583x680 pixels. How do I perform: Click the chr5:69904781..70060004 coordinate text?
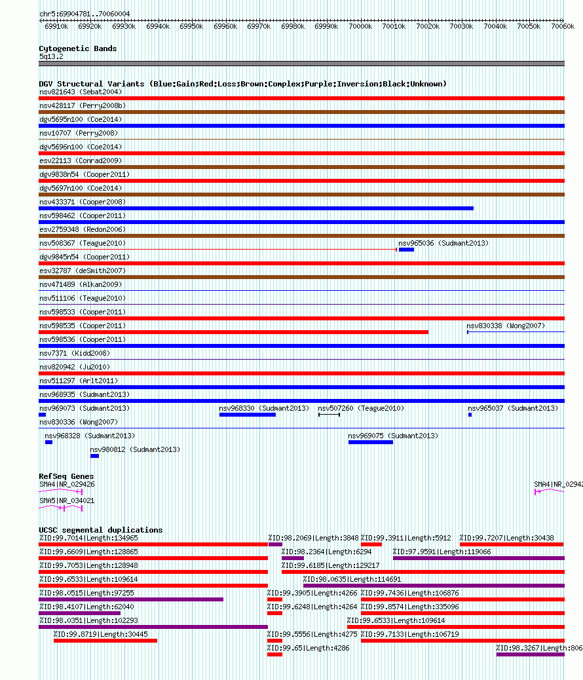pyautogui.click(x=85, y=14)
